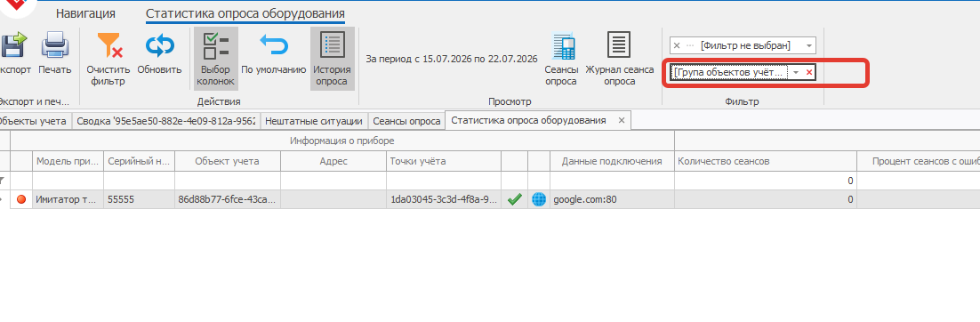Reset layout with По умолчанию button

(273, 53)
